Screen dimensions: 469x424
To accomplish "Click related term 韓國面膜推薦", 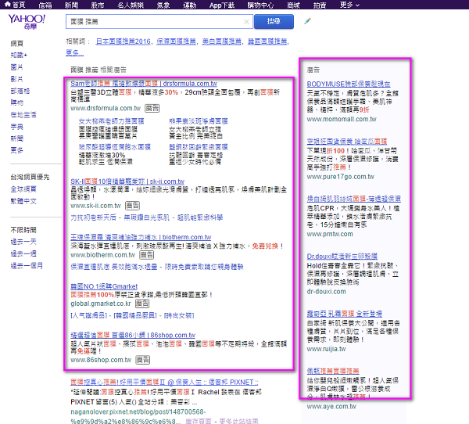I will coord(267,41).
